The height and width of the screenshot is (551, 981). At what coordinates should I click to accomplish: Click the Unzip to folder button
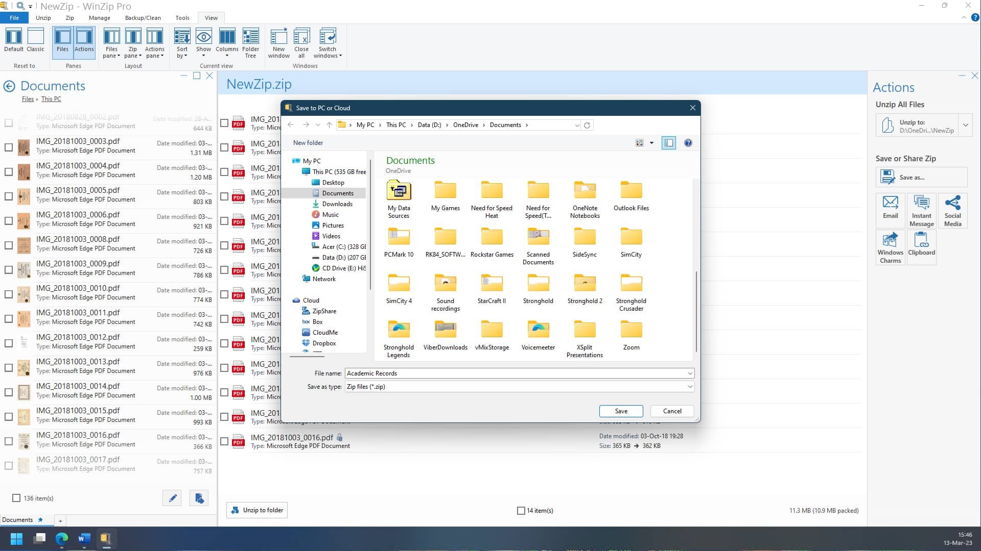(257, 510)
